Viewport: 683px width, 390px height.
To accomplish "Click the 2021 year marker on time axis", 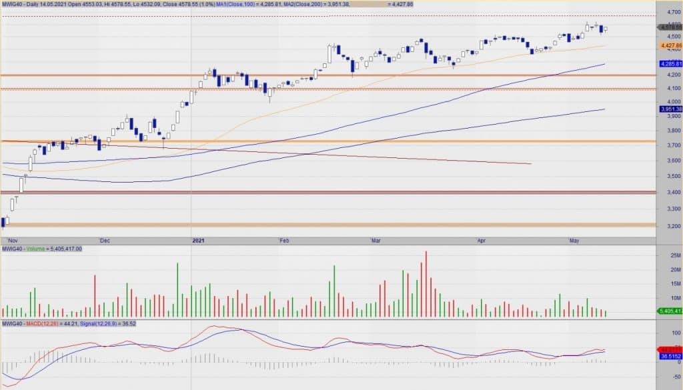I will click(198, 239).
